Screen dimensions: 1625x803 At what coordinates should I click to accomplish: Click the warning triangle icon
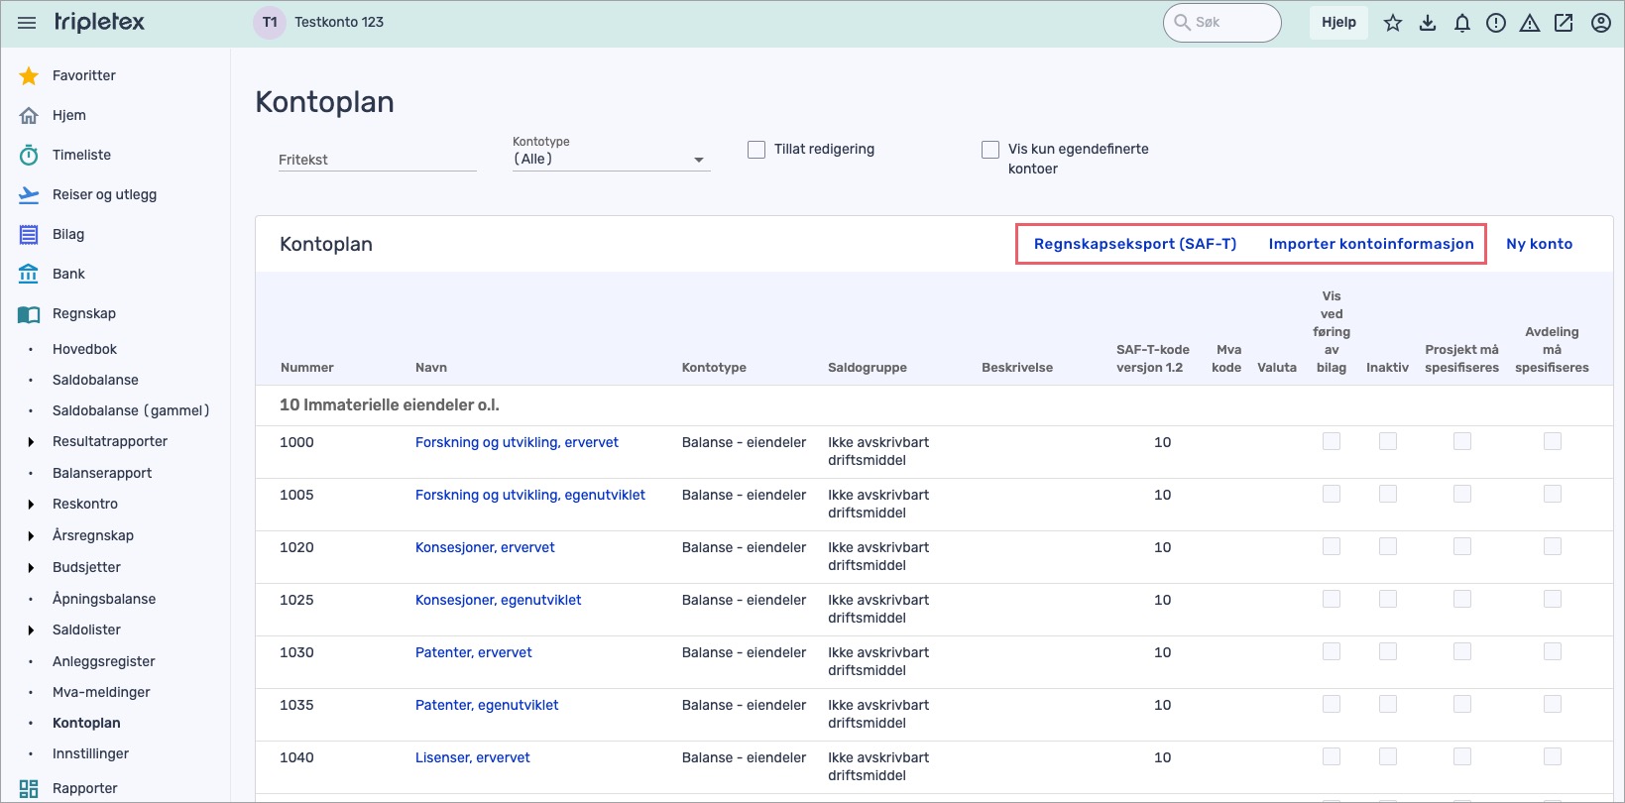pyautogui.click(x=1530, y=23)
